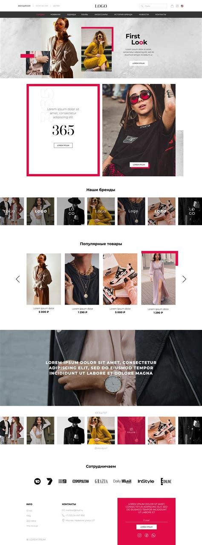
Task: Click the search magnifier icon
Action: click(143, 6)
